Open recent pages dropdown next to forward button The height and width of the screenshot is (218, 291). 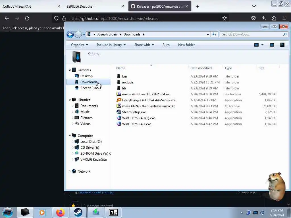pos(84,34)
